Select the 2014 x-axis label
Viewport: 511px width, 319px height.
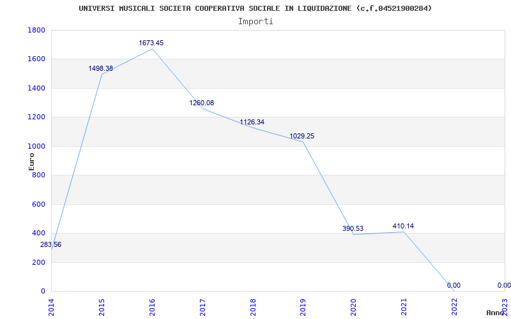coord(51,308)
